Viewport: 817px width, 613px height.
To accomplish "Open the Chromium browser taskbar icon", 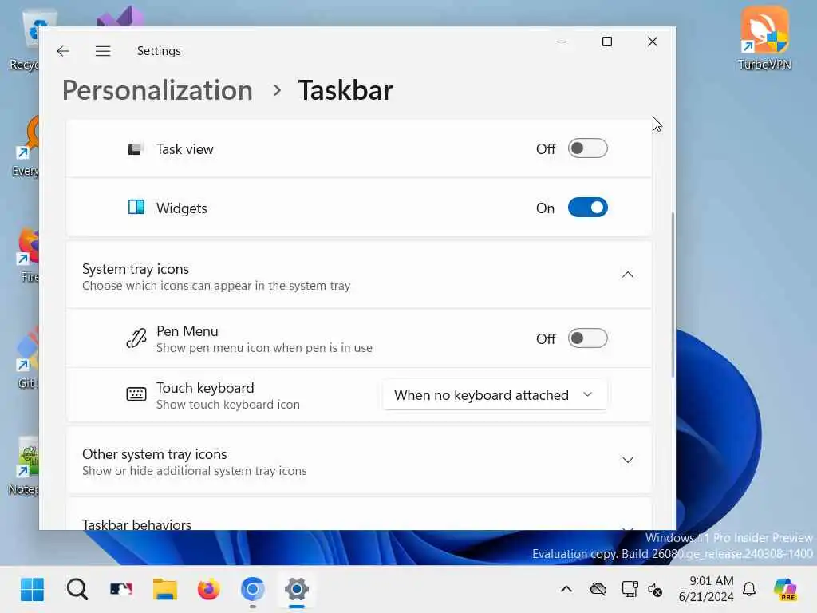I will tap(253, 590).
